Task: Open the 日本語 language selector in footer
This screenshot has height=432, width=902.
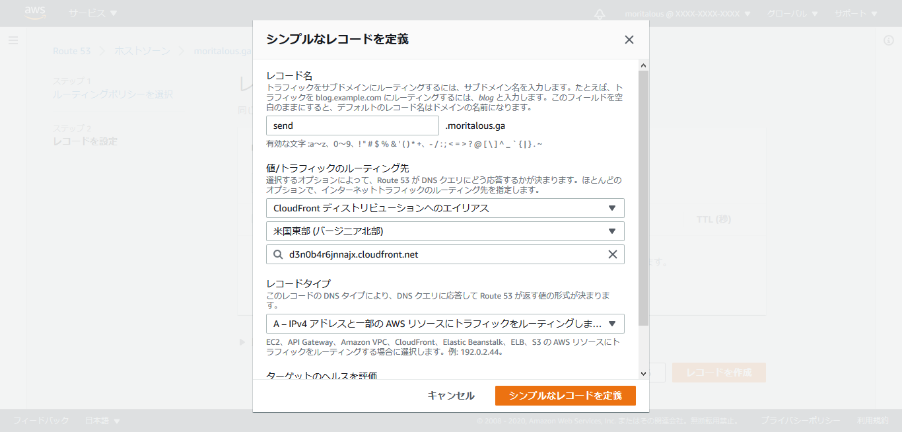Action: tap(103, 421)
